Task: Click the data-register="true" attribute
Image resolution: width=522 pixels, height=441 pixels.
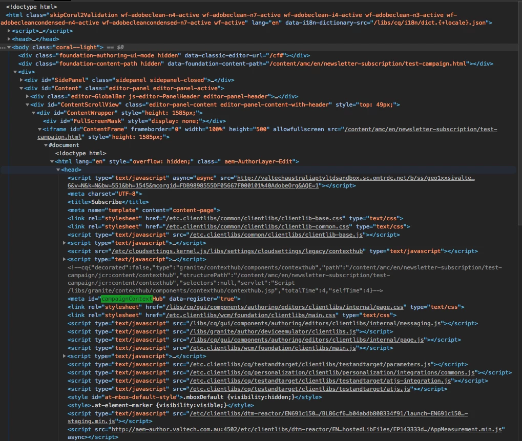Action: [x=203, y=299]
